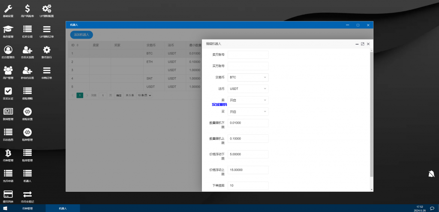The image size is (439, 212).
Task: Click the edit dialog vertical scrollbar
Action: [x=372, y=114]
